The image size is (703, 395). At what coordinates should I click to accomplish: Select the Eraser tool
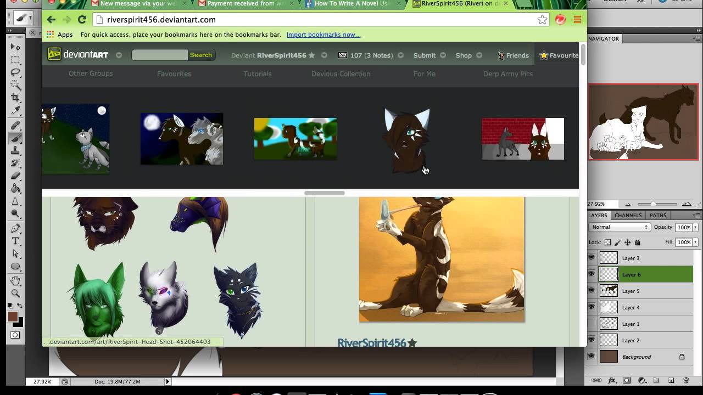click(x=15, y=176)
